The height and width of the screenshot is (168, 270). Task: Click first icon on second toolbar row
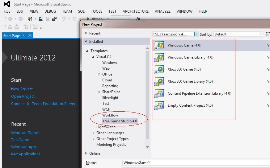click(10, 26)
